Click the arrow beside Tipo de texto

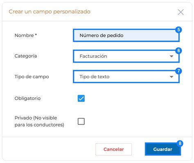pos(171,77)
